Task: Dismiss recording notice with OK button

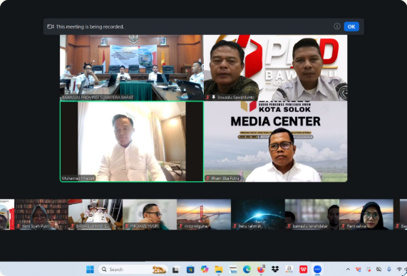Action: [351, 26]
